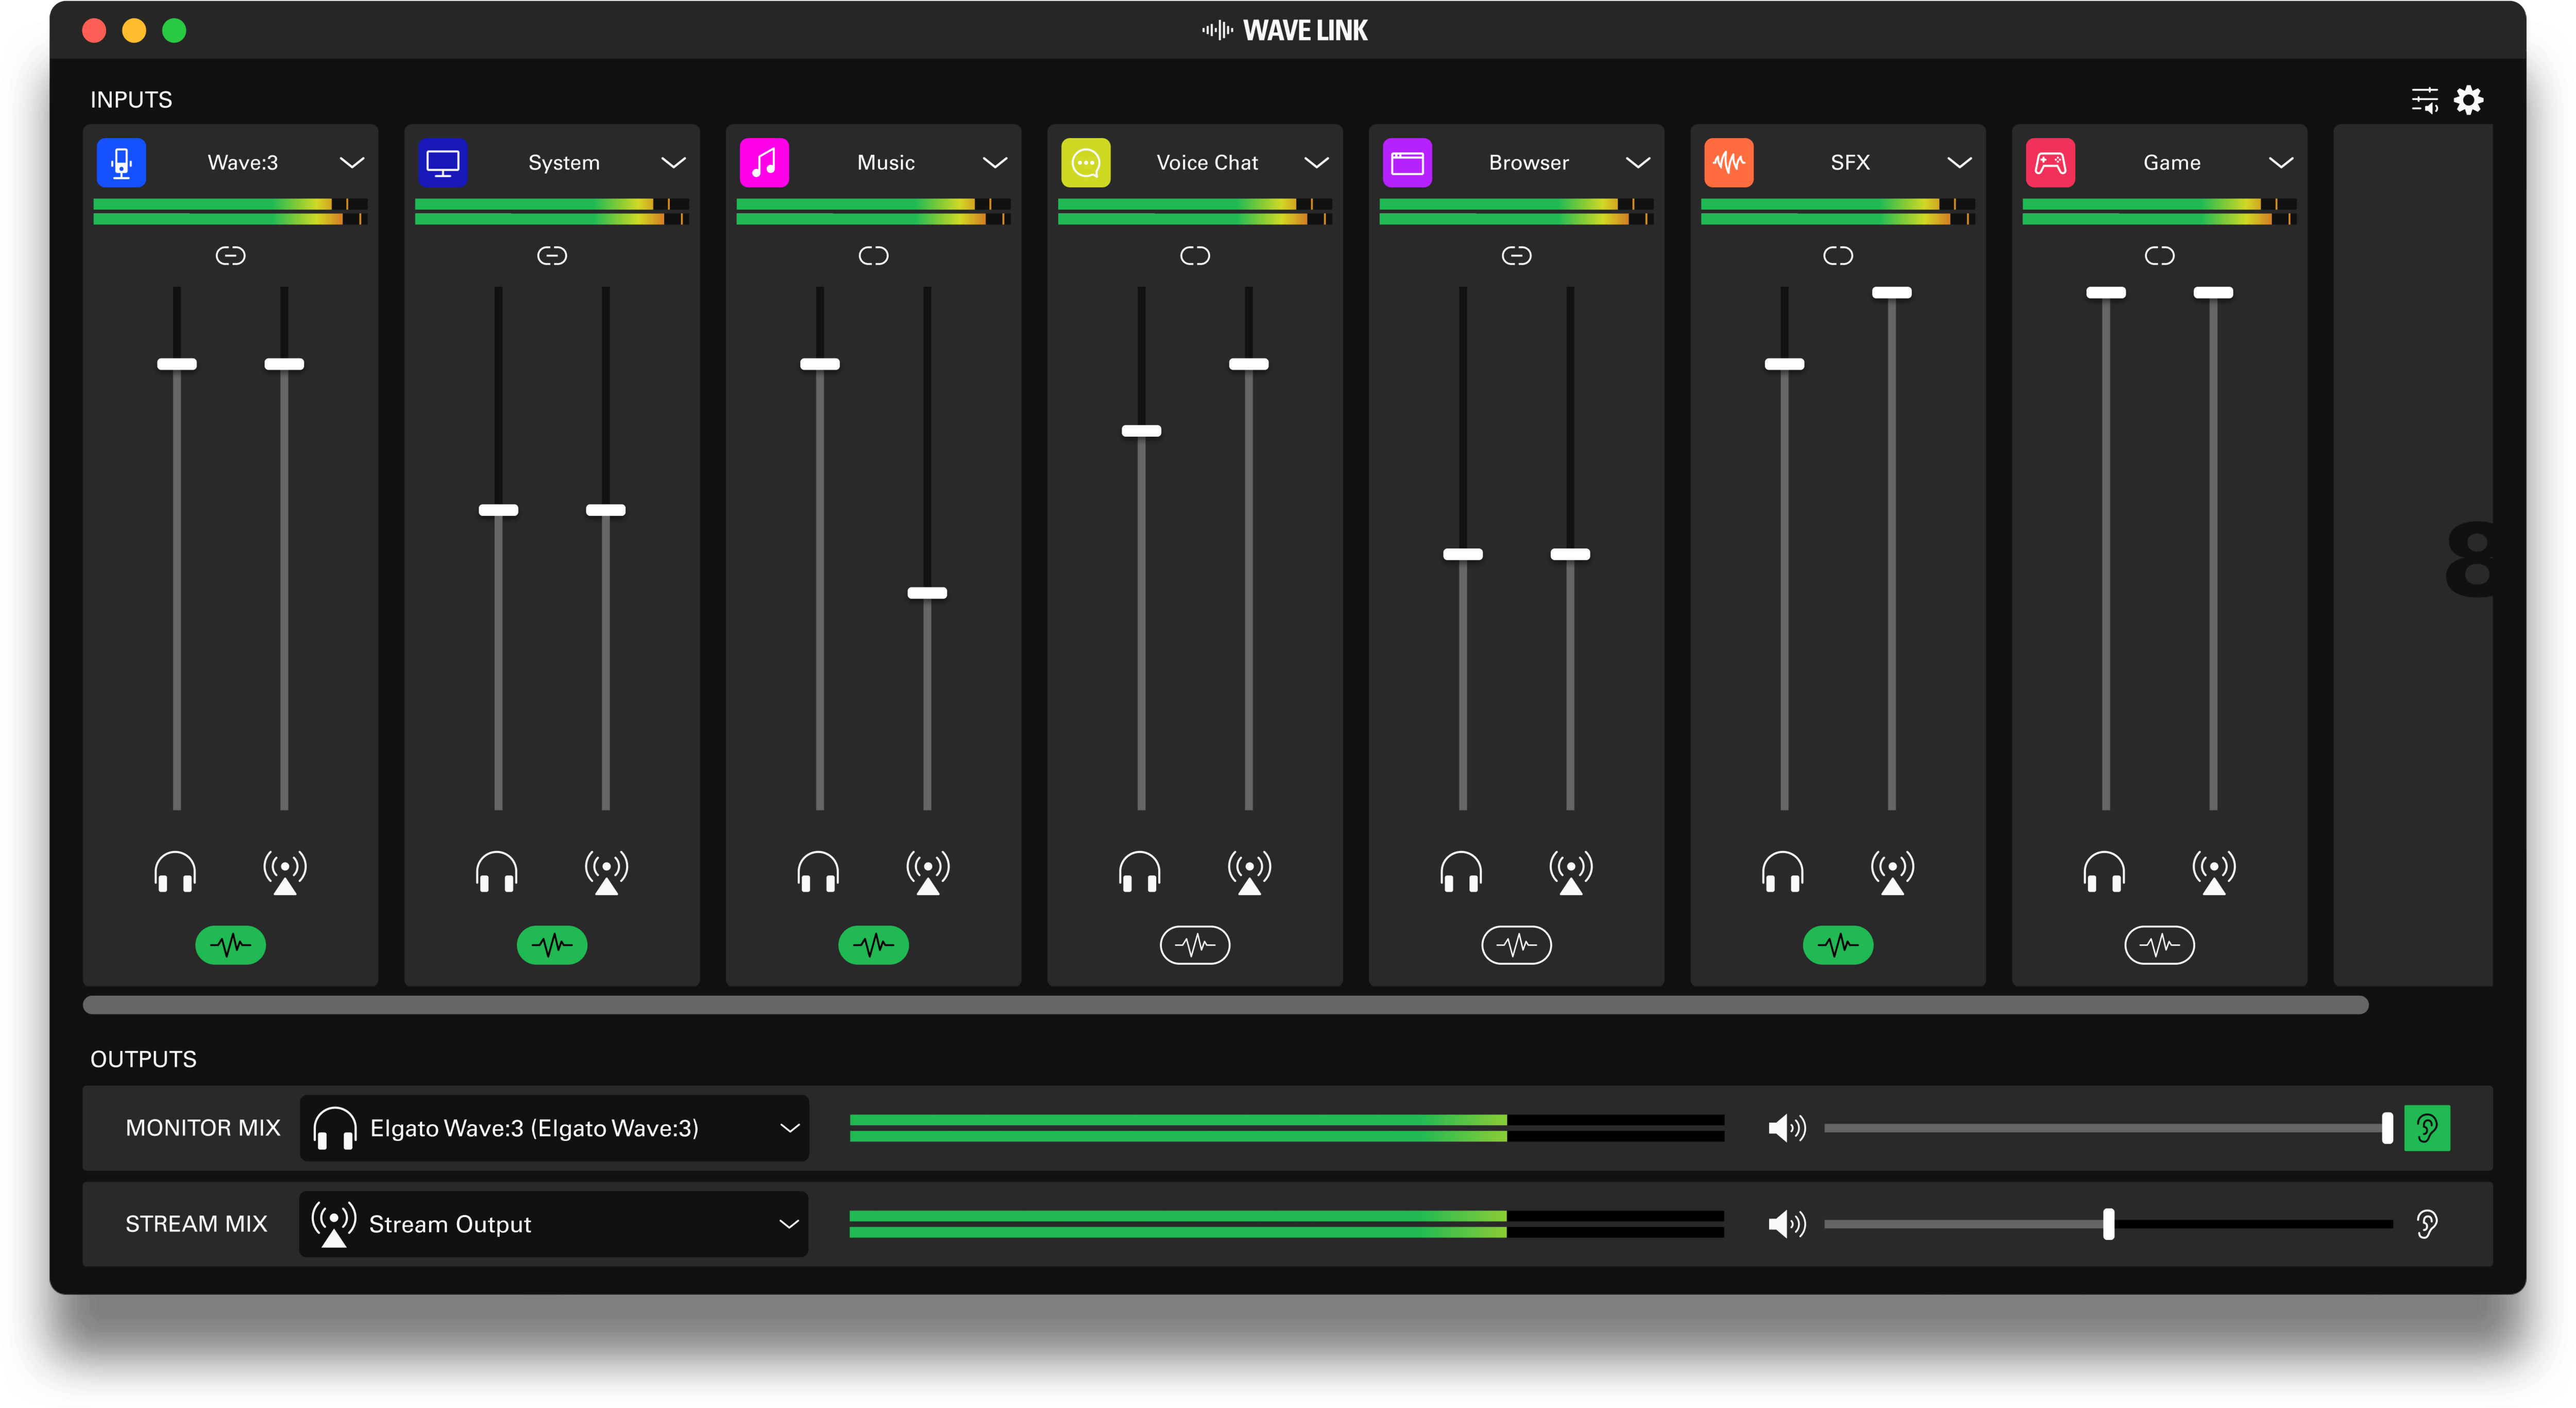Click the Voice Chat channel name
This screenshot has height=1408, width=2576.
click(1207, 162)
